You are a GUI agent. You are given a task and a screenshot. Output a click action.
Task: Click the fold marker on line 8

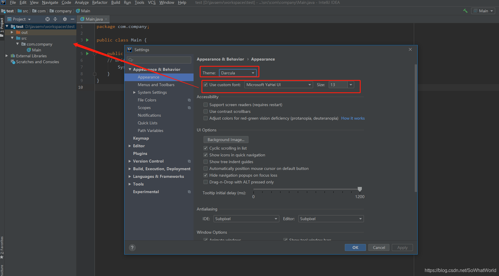pyautogui.click(x=95, y=74)
